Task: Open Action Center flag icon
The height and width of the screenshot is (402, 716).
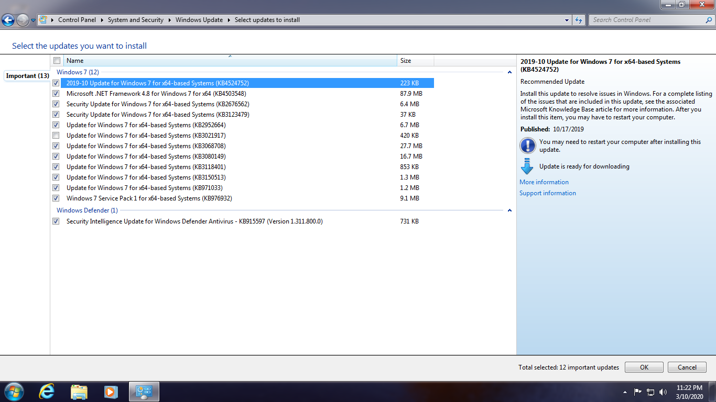Action: [x=638, y=392]
